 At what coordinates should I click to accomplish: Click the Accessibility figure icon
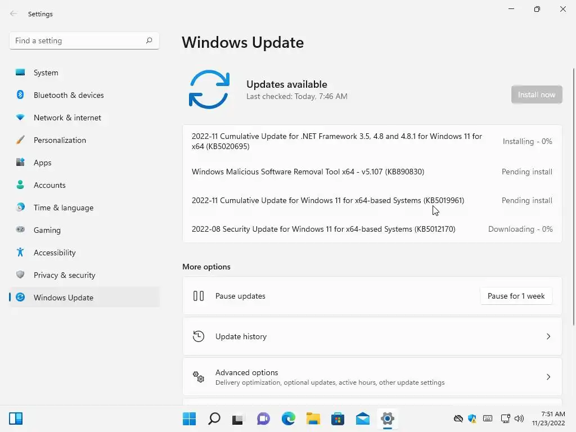(20, 252)
